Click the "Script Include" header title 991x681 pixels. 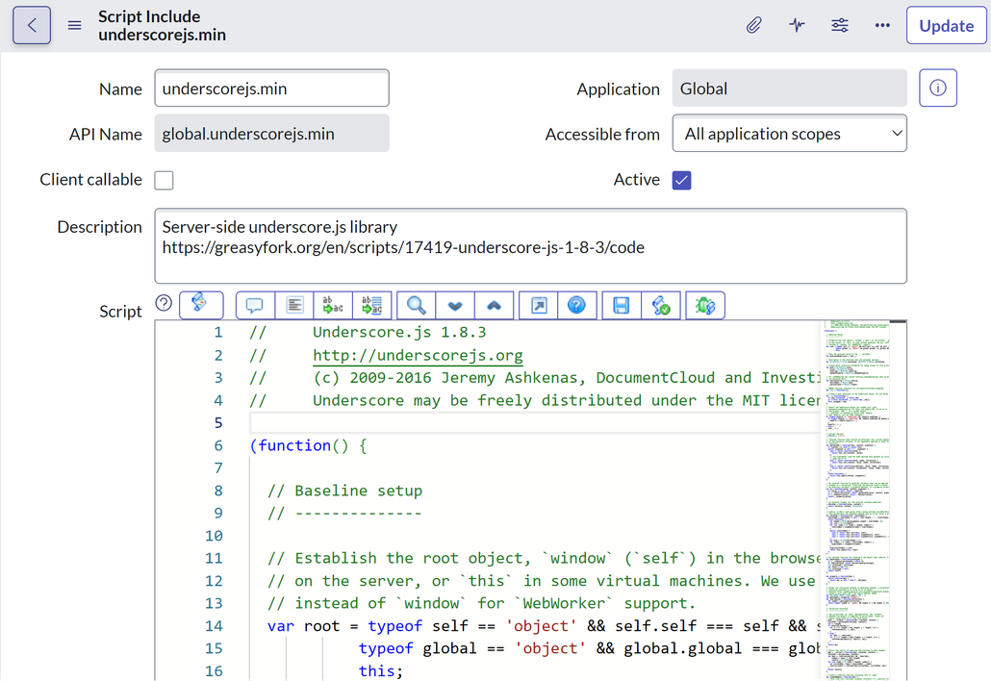149,16
